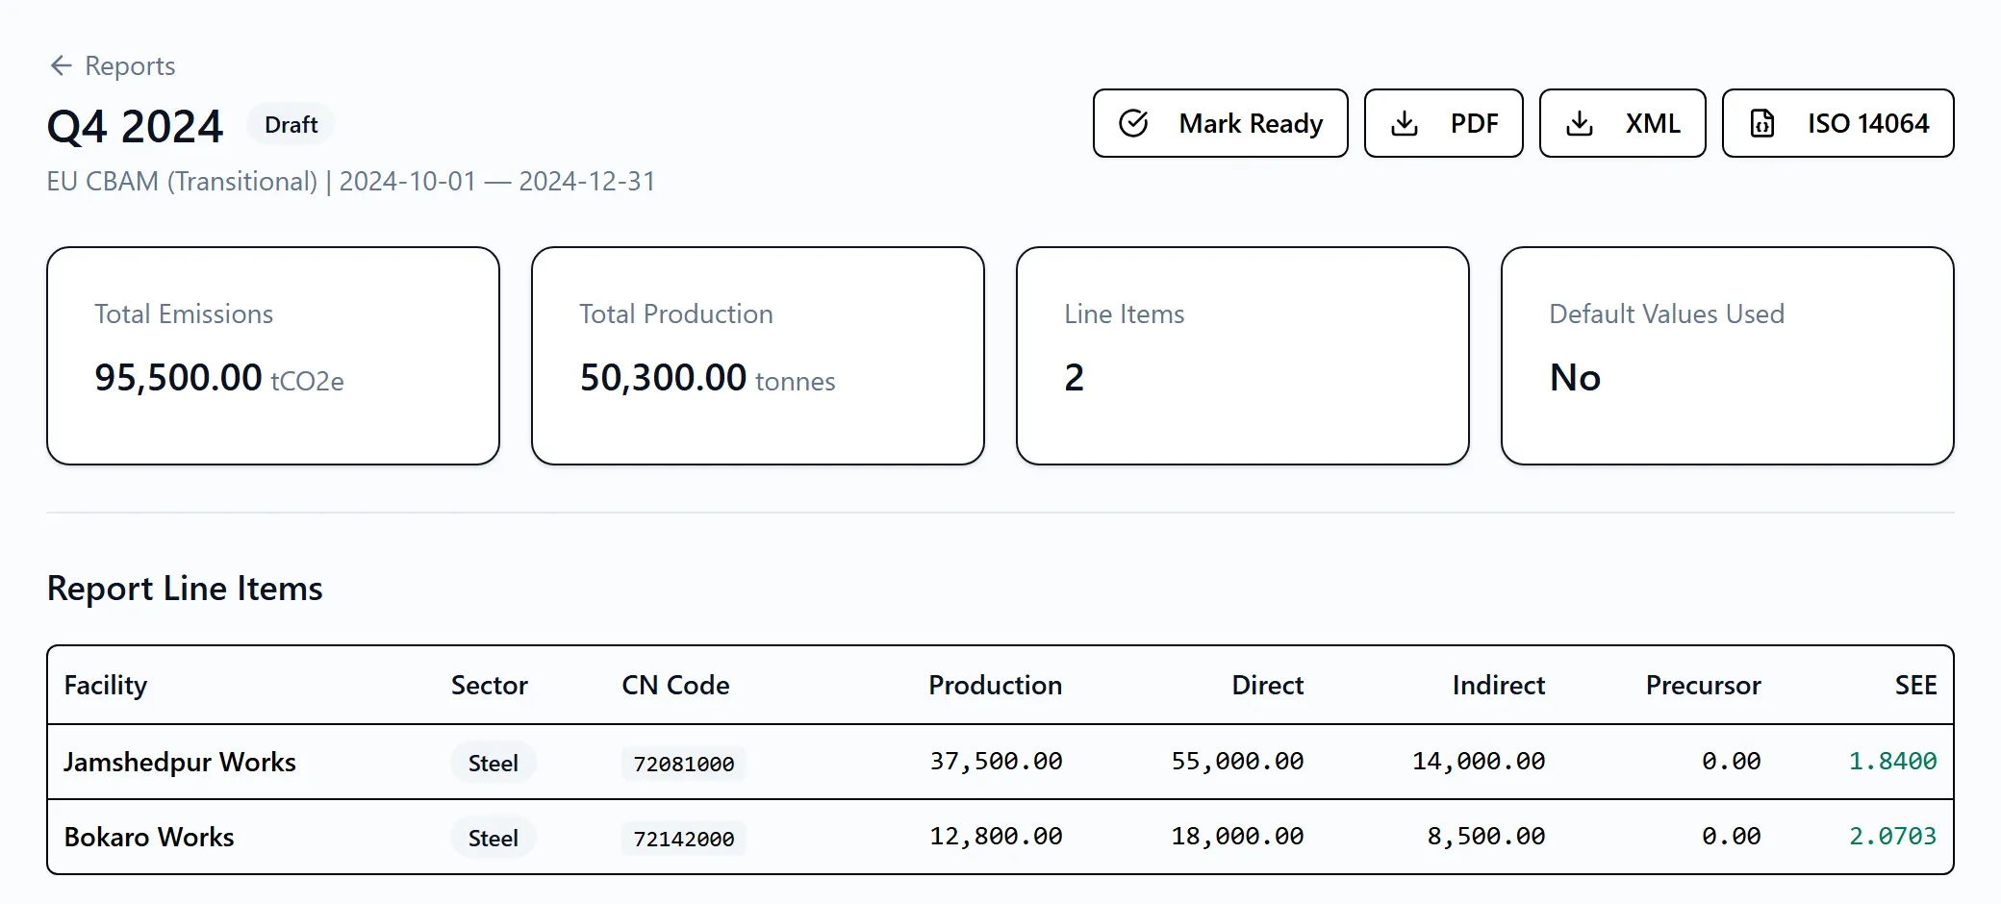Viewport: 2001px width, 904px height.
Task: Generate the ISO 14064 report
Action: point(1837,123)
